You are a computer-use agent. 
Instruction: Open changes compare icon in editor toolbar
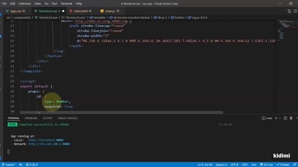tap(289, 11)
